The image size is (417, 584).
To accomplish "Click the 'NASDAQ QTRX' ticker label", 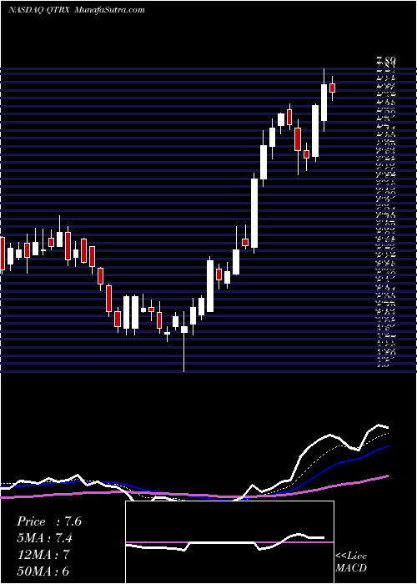I will tap(40, 10).
